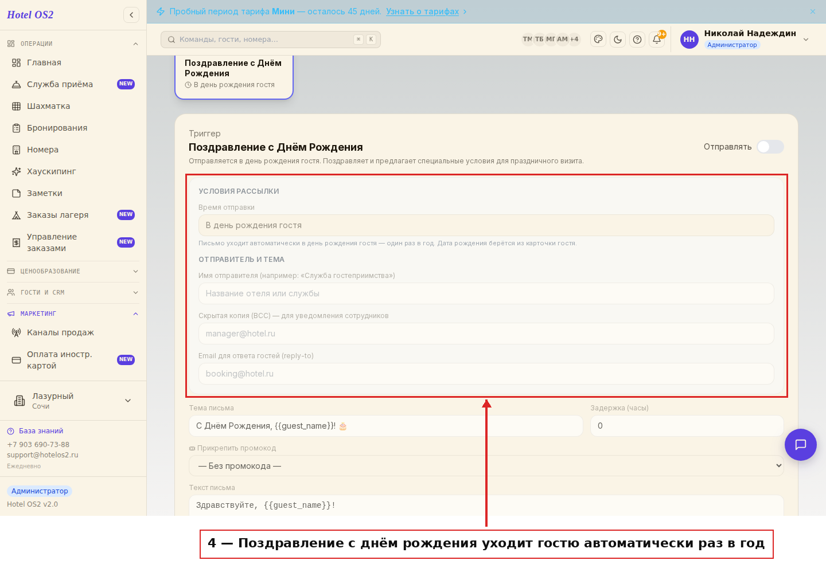This screenshot has height=572, width=826.
Task: Click the Время отправки field
Action: 486,225
